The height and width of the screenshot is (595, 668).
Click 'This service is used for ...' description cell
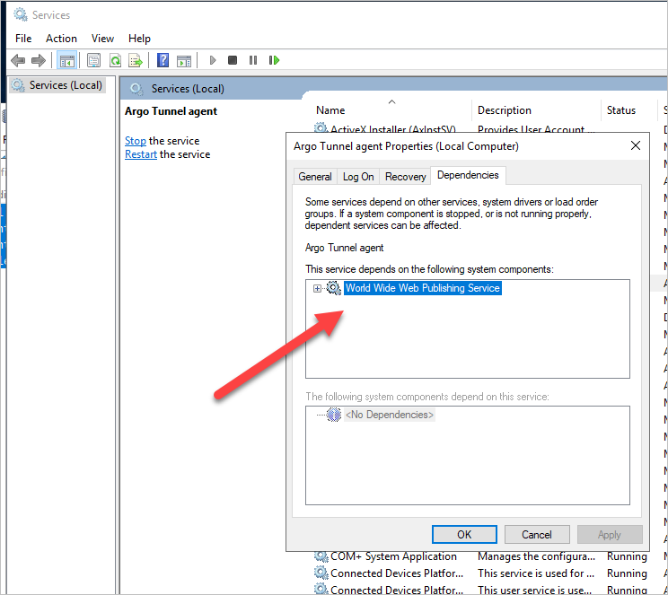click(536, 573)
